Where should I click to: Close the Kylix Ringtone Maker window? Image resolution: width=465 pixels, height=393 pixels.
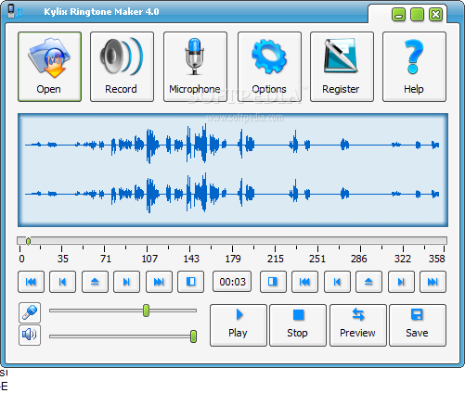pyautogui.click(x=435, y=15)
